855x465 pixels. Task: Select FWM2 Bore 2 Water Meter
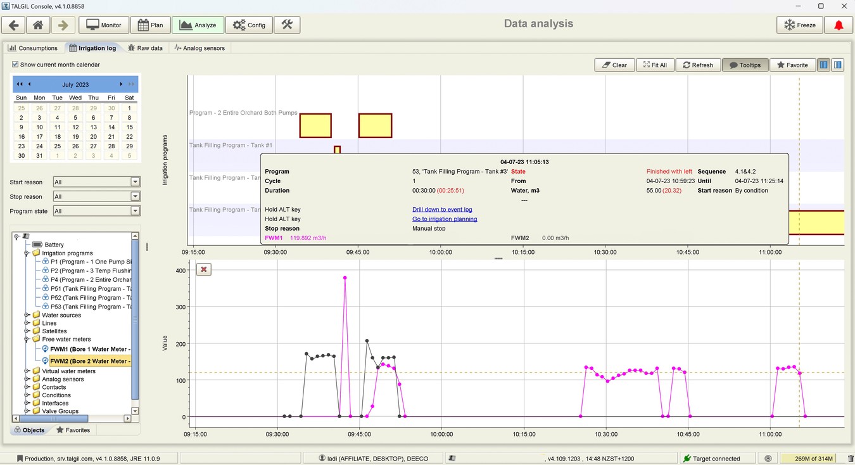click(86, 361)
